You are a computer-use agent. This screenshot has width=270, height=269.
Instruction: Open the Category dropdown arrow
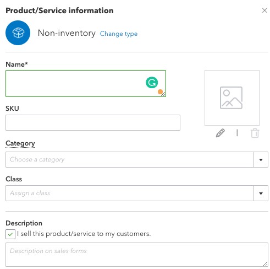261,160
